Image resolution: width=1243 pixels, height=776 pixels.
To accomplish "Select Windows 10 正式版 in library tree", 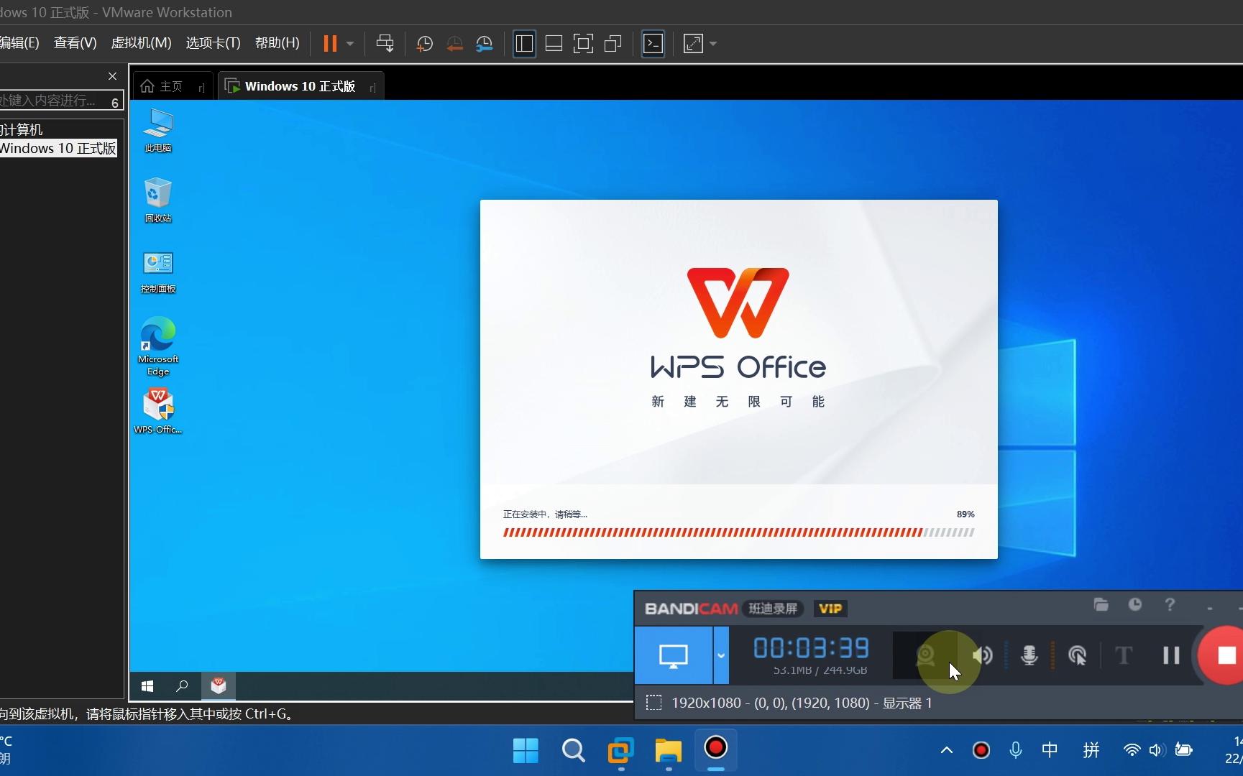I will point(58,148).
